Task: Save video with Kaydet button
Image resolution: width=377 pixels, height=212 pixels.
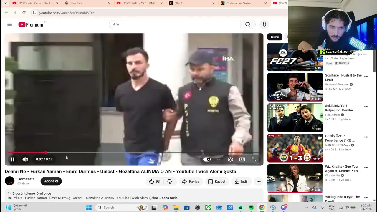Action: [217, 181]
